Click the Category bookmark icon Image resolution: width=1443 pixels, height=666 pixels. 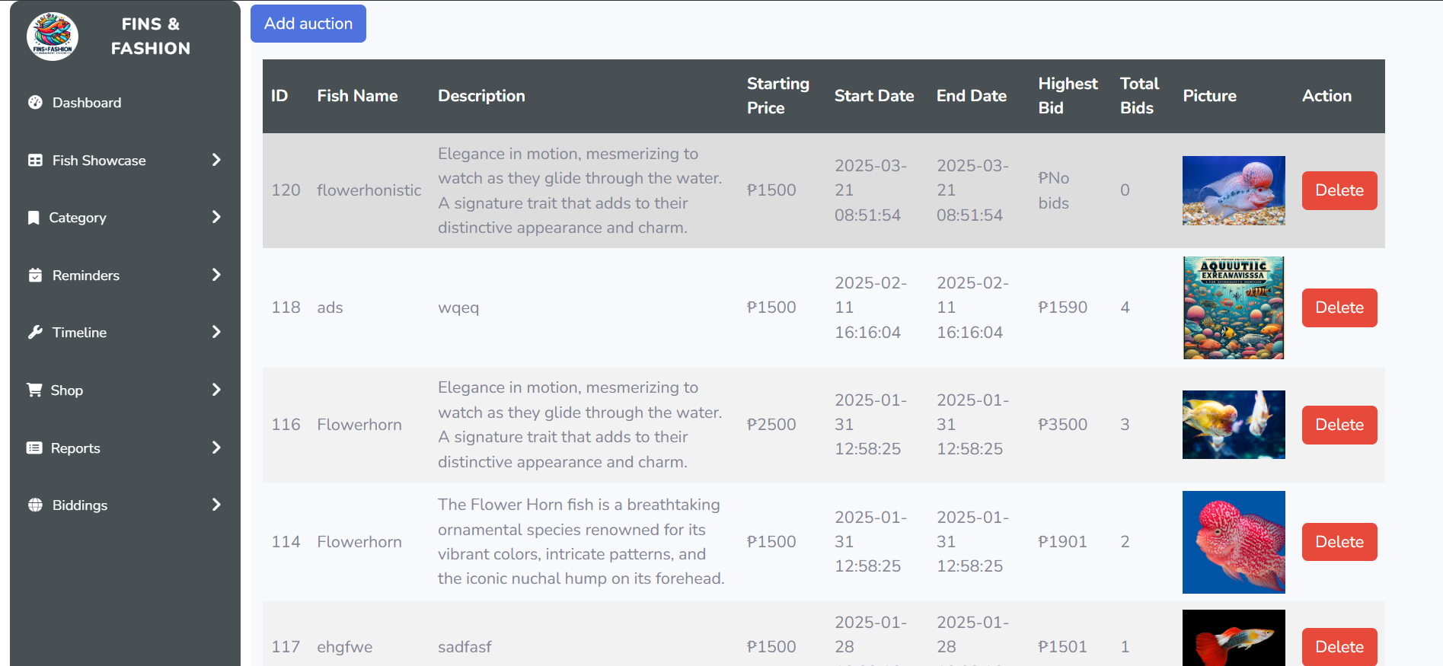click(34, 218)
